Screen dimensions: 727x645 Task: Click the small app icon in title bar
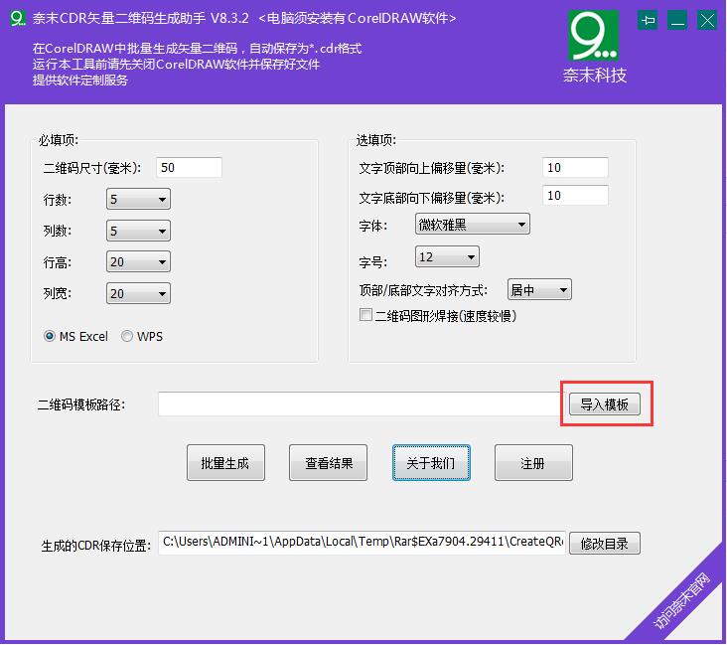click(x=17, y=19)
